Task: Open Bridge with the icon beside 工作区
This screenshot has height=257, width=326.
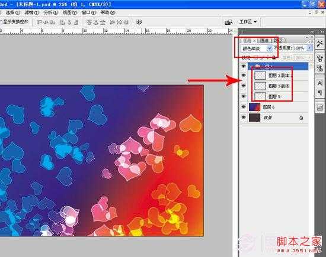Action: coord(228,22)
